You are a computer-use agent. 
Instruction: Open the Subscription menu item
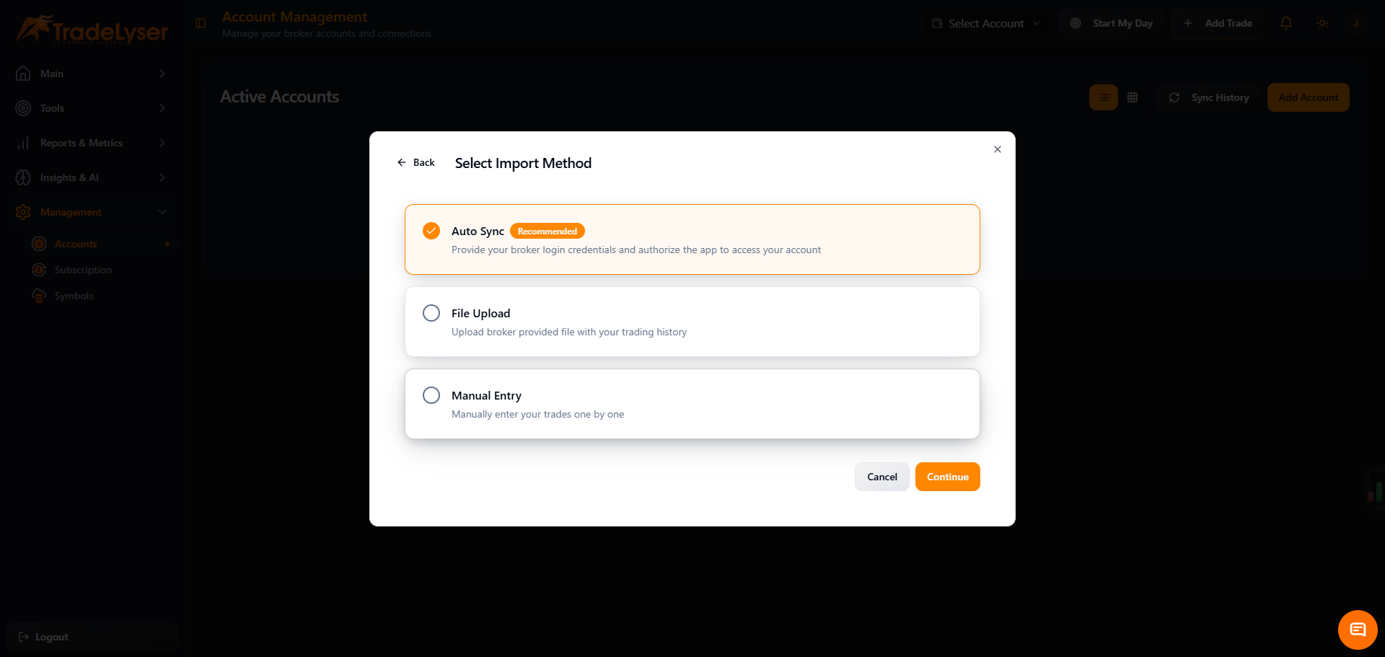84,269
